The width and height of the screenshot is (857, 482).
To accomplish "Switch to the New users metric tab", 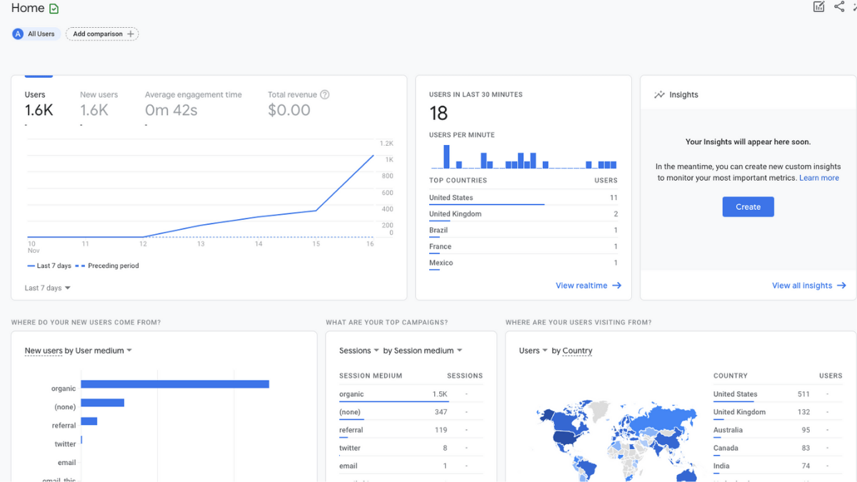I will (x=99, y=103).
